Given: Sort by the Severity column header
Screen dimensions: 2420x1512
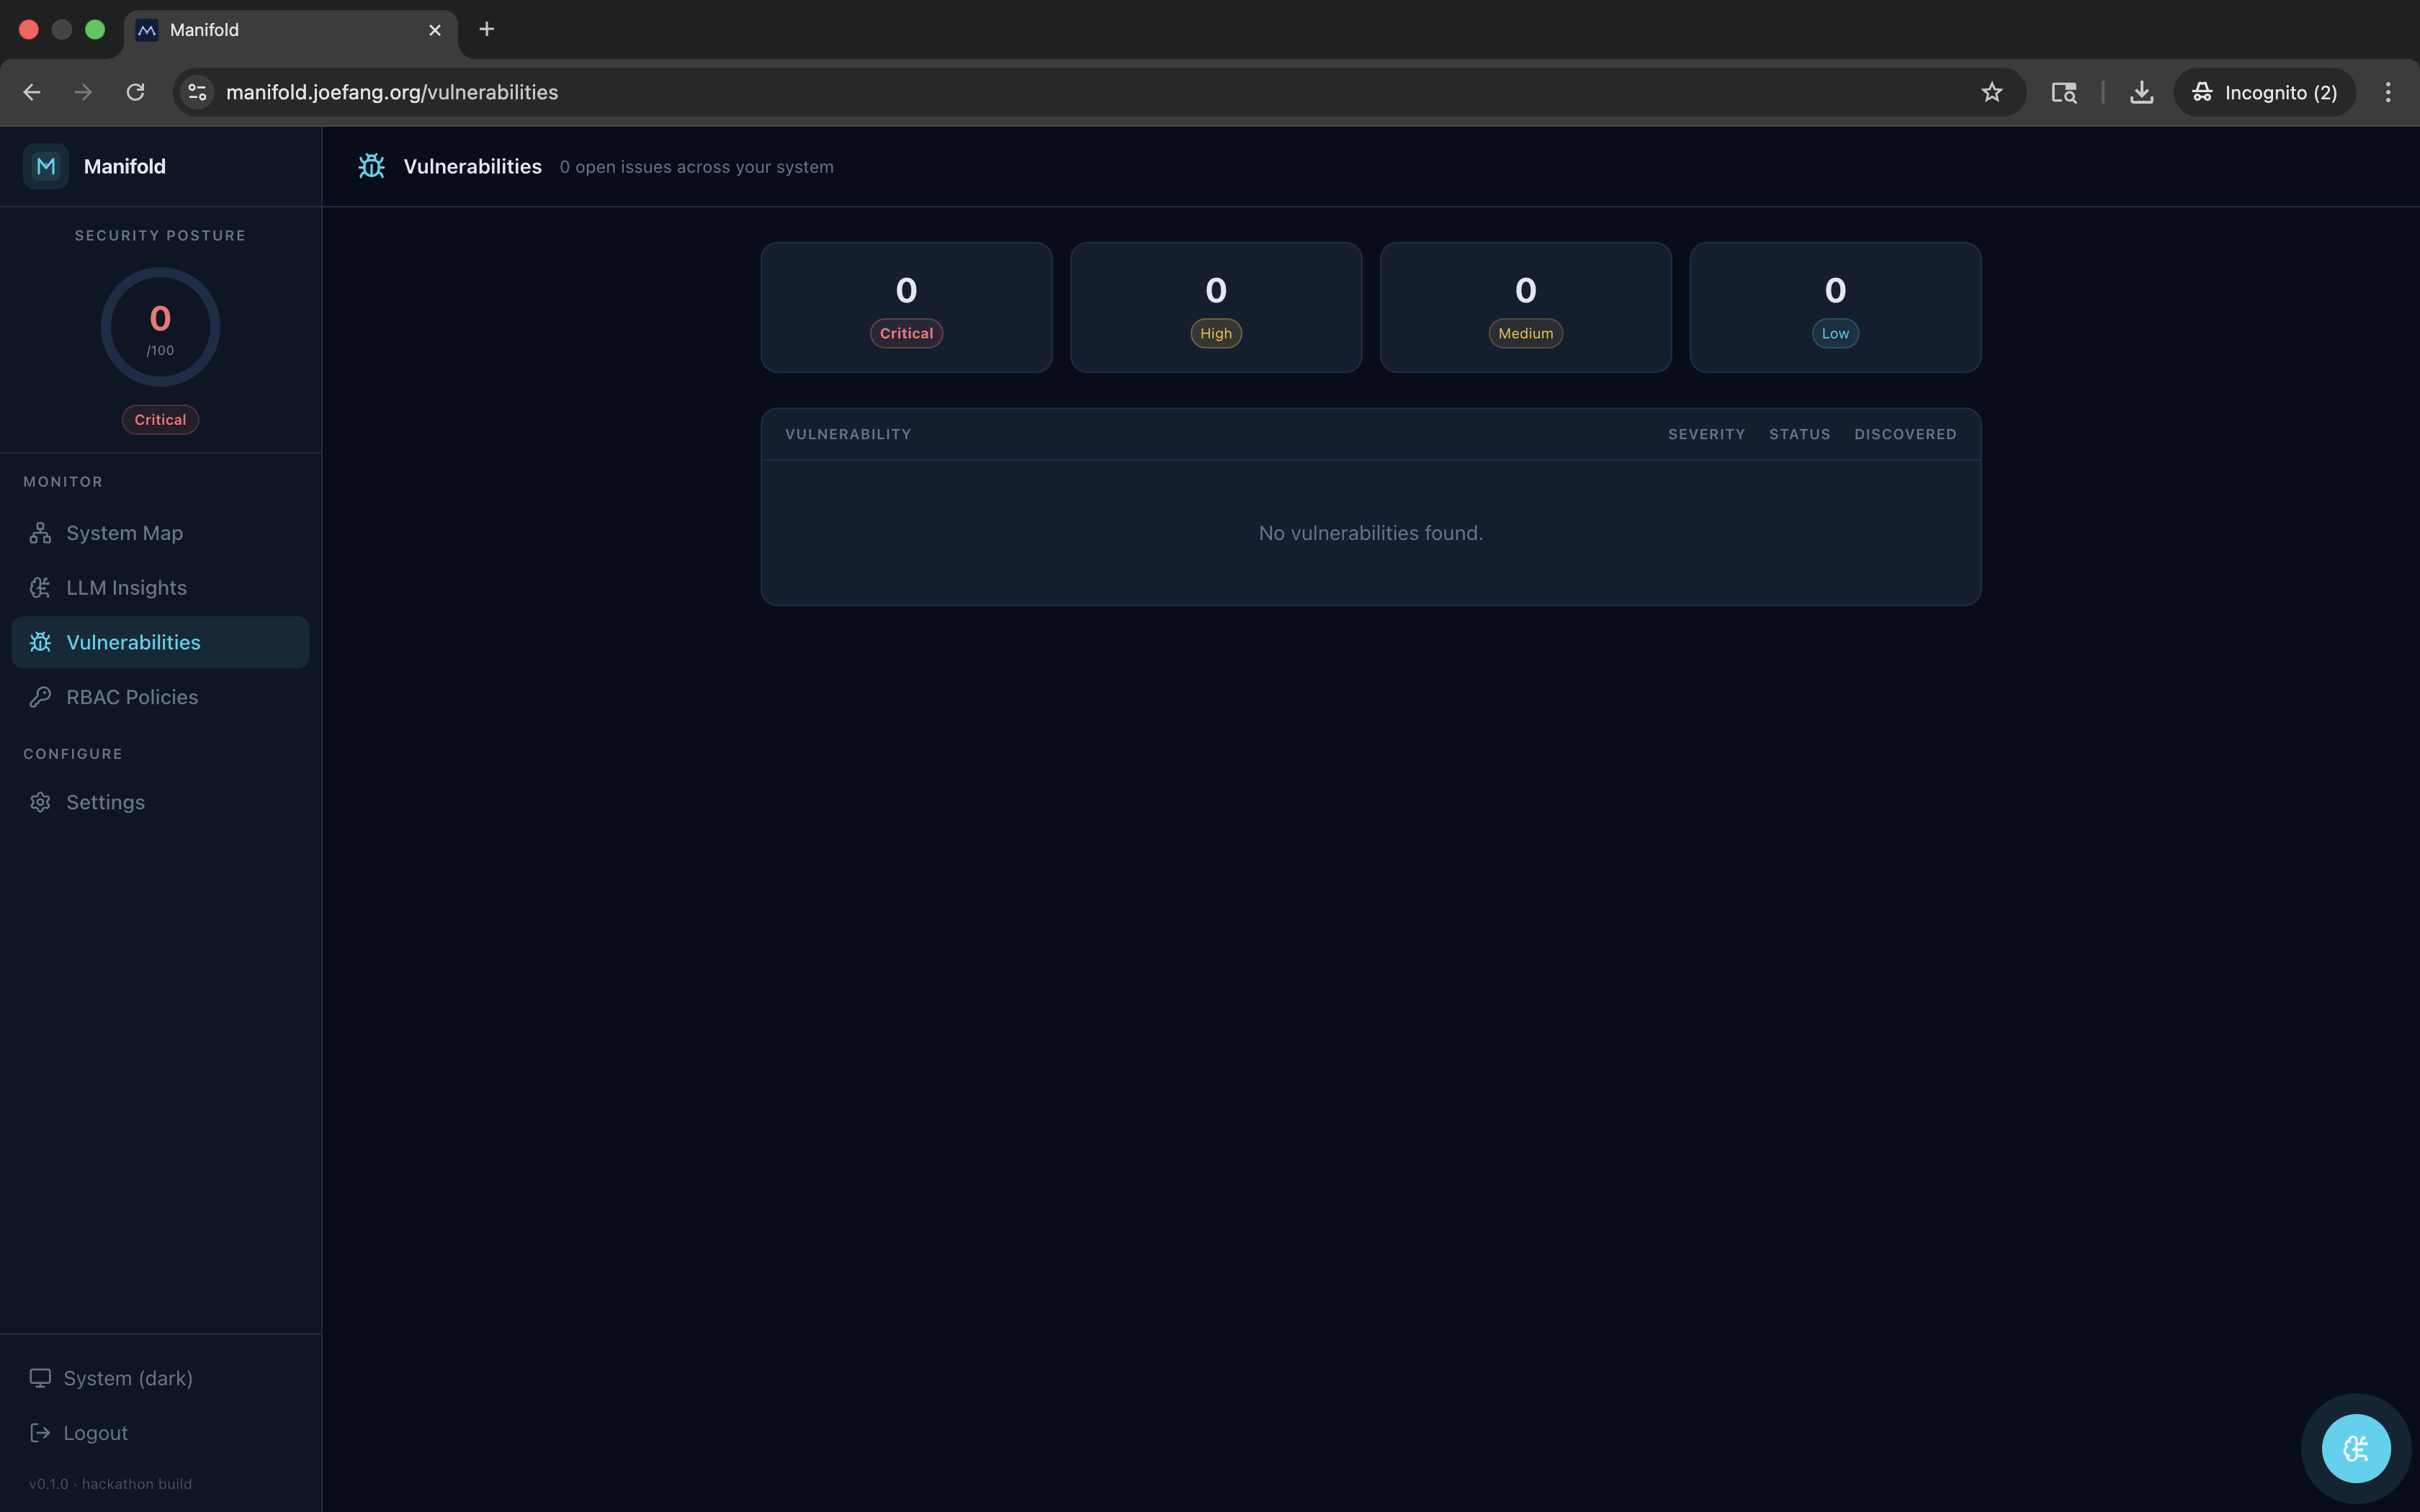Looking at the screenshot, I should click(x=1706, y=434).
